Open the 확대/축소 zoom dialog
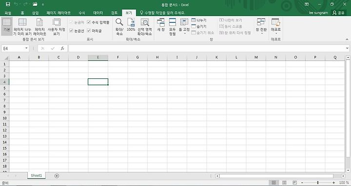The height and width of the screenshot is (186, 351). pos(119,27)
